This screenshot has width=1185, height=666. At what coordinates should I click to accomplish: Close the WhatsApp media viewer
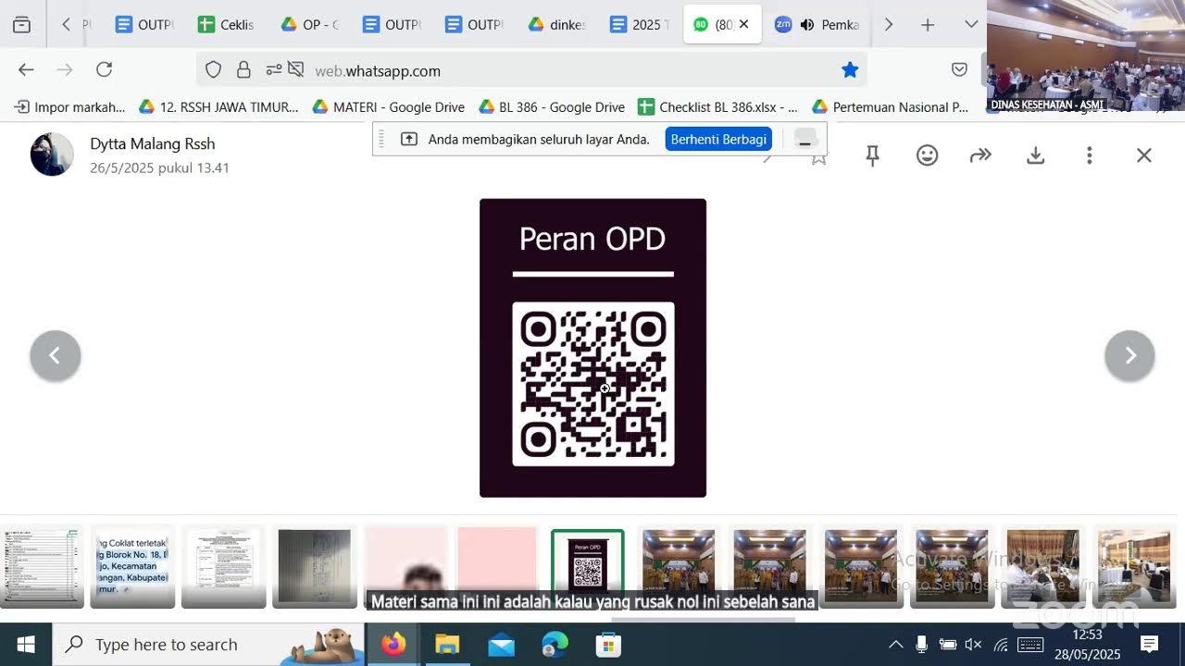point(1144,155)
